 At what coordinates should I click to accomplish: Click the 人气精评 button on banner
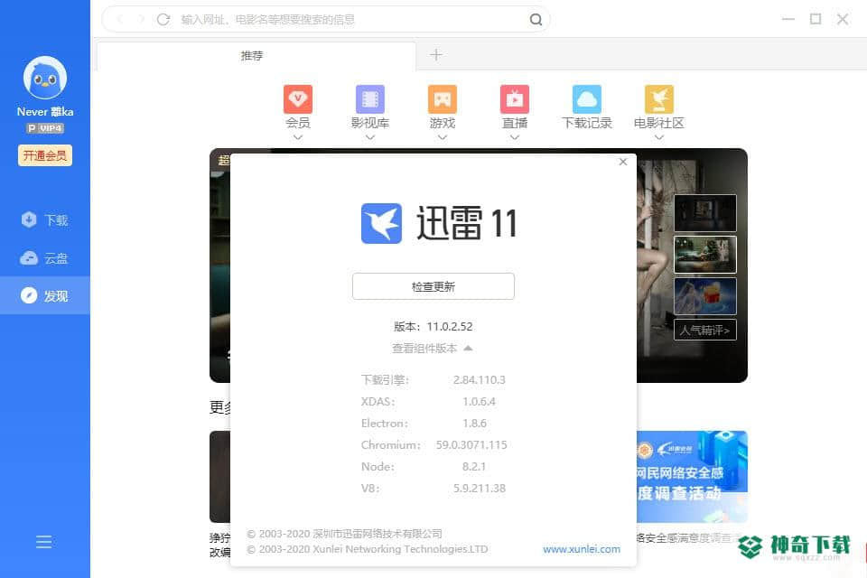click(705, 331)
